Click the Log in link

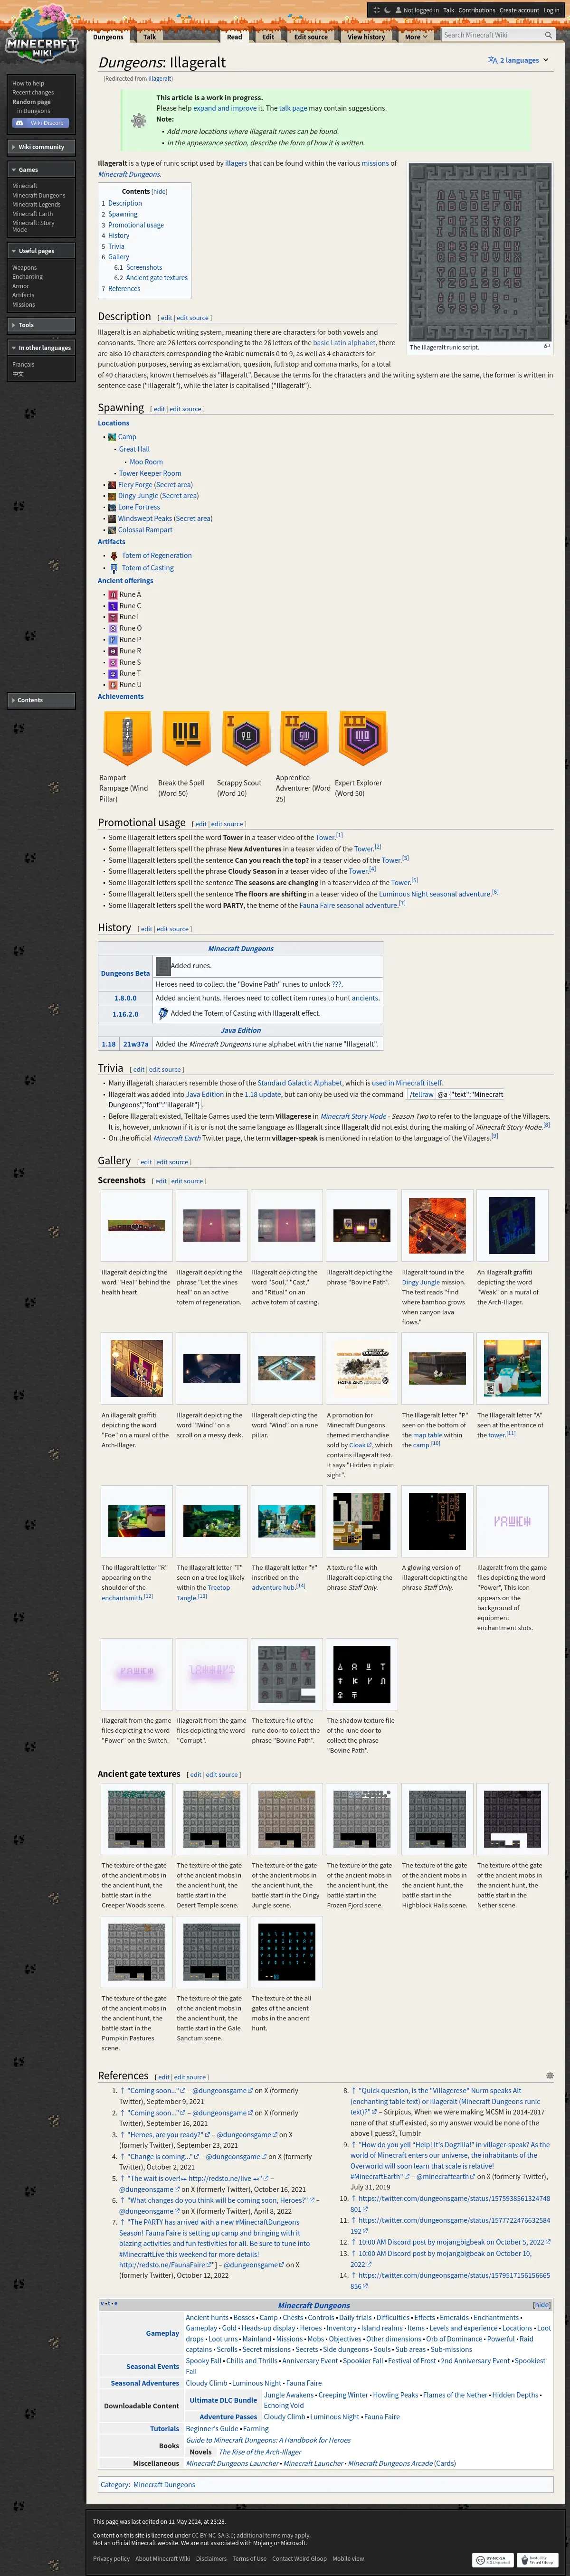click(x=551, y=10)
